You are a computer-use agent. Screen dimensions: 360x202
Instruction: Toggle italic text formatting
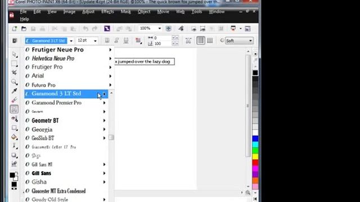click(116, 40)
